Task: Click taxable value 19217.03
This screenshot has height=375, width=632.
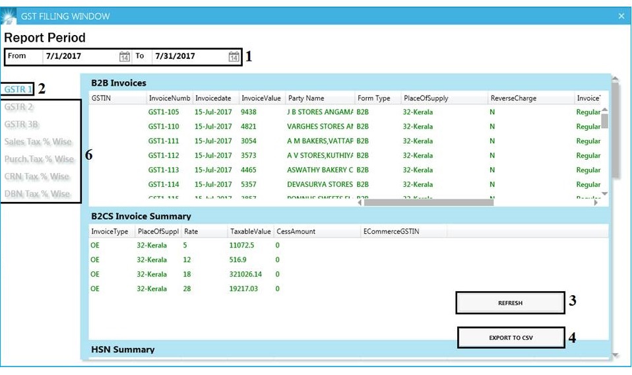Action: coord(243,289)
